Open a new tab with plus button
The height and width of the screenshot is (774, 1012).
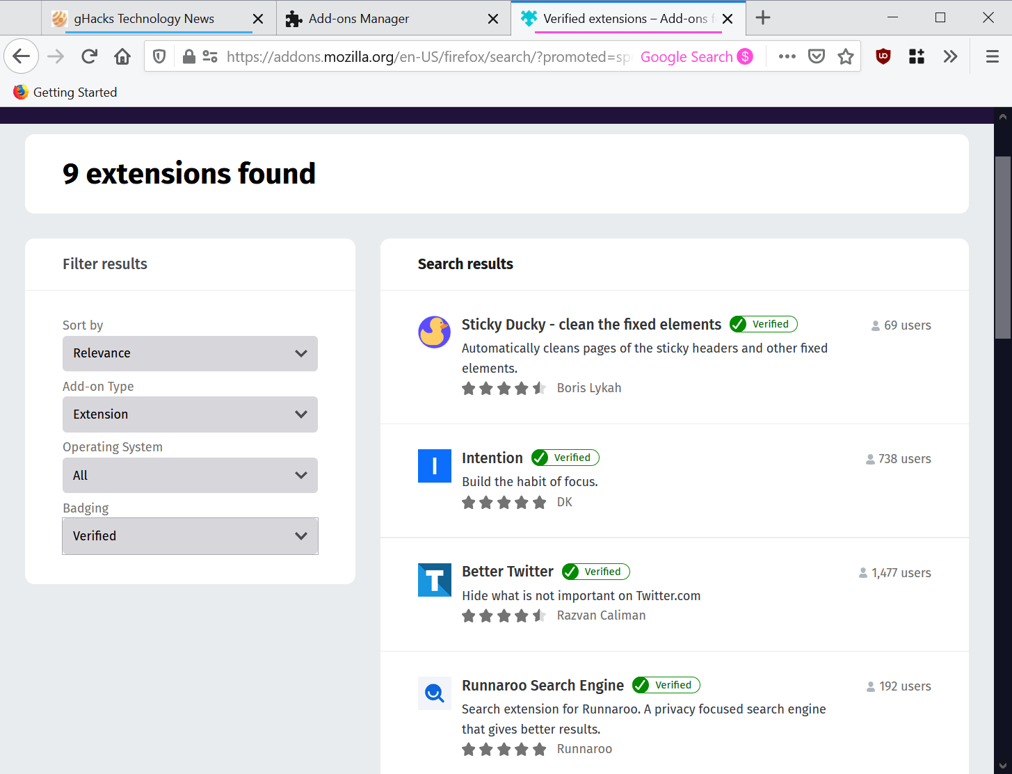click(x=763, y=18)
